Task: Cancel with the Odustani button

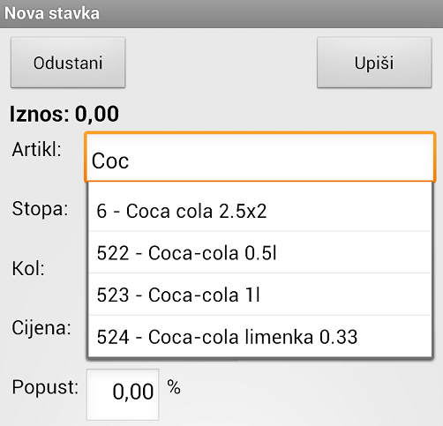Action: [x=68, y=63]
